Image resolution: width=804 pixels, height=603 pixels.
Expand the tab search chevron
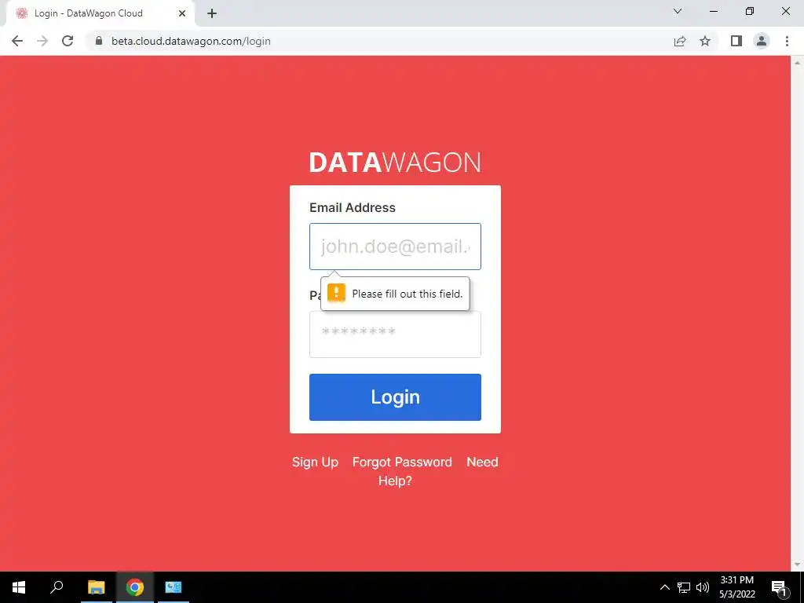coord(678,11)
